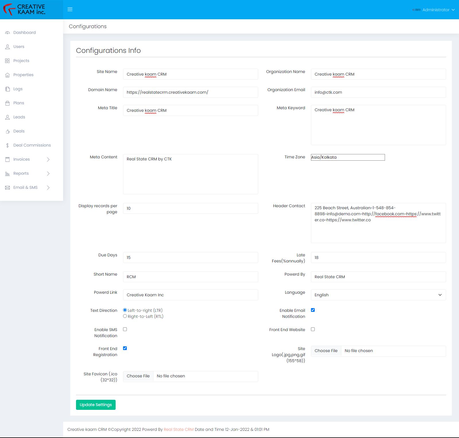The width and height of the screenshot is (459, 438).
Task: Click the Due Days input field
Action: click(x=190, y=258)
